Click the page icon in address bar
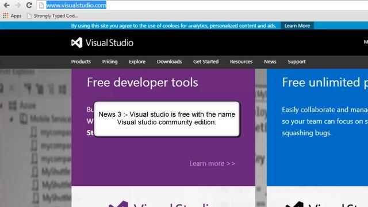The width and height of the screenshot is (368, 207). point(41,5)
